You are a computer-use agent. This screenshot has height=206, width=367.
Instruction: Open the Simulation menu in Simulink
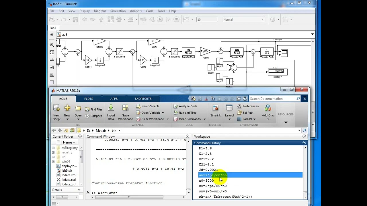coord(118,11)
